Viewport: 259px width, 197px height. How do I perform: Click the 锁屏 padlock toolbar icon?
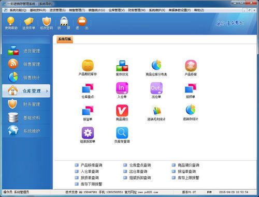[64, 23]
